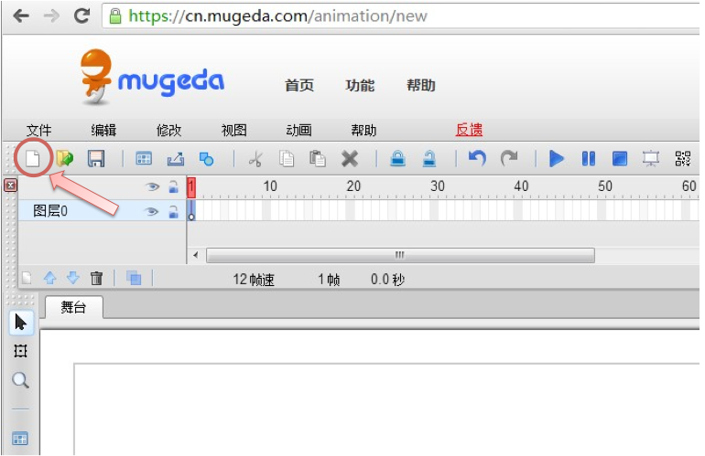
Task: Add new layer icon below layer list
Action: pos(27,279)
